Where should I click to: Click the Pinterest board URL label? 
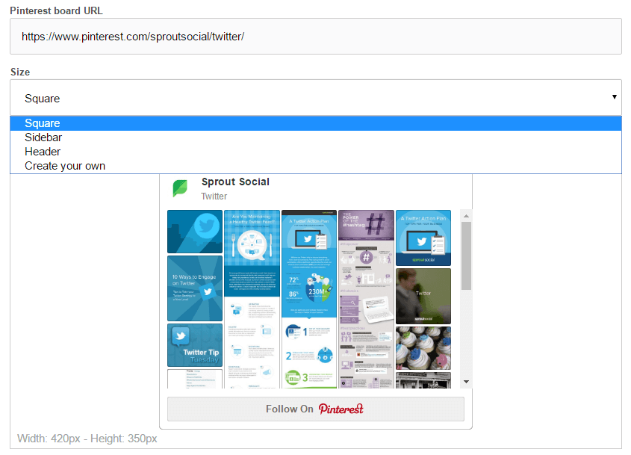coord(56,11)
